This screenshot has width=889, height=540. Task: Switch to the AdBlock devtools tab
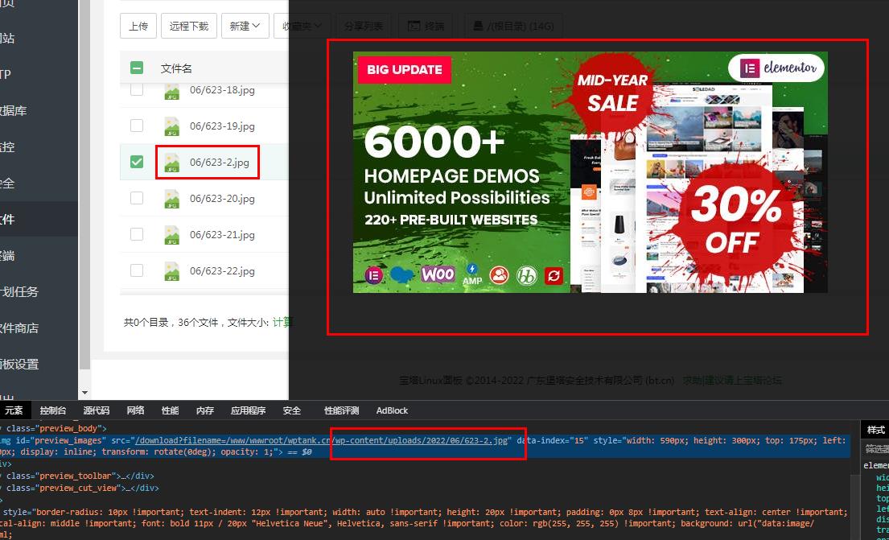[x=393, y=410]
